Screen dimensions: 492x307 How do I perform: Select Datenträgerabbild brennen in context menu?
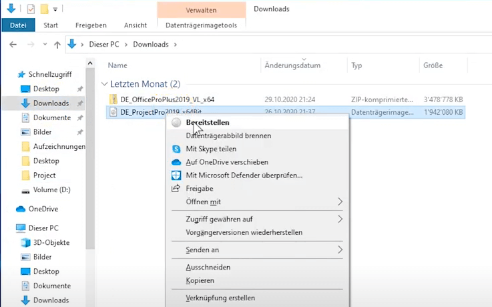click(228, 135)
